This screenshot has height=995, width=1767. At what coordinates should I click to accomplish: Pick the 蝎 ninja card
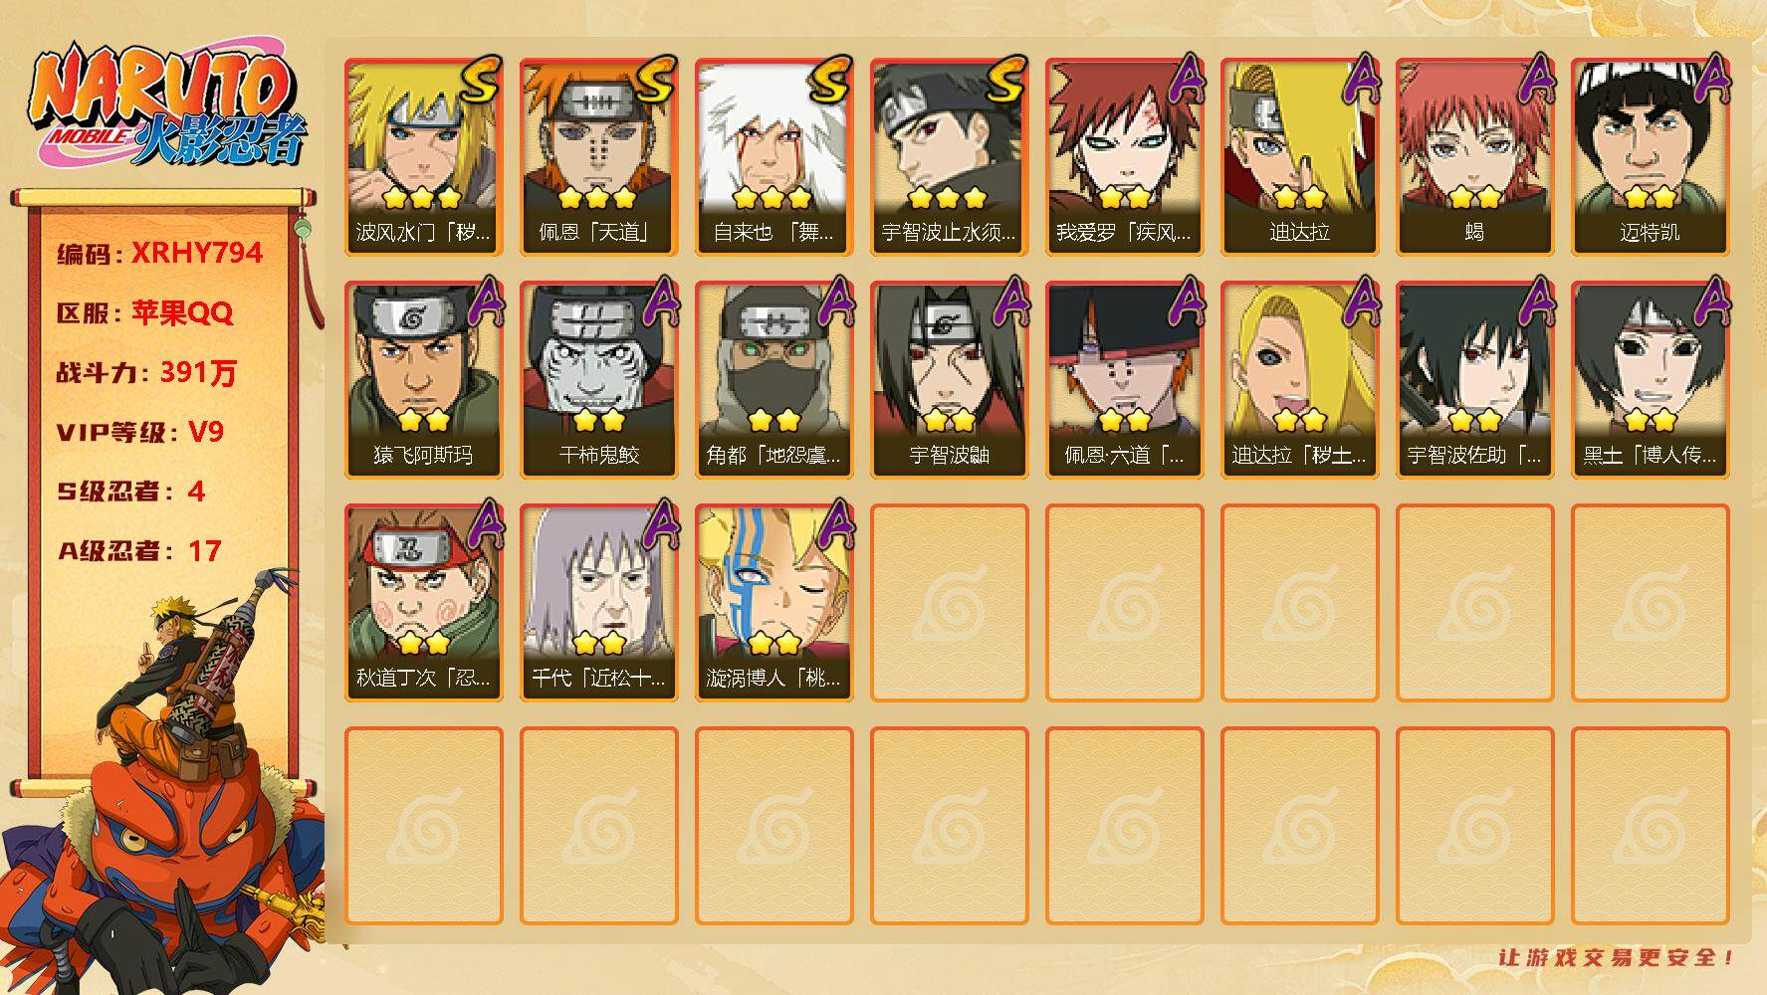tap(1474, 157)
